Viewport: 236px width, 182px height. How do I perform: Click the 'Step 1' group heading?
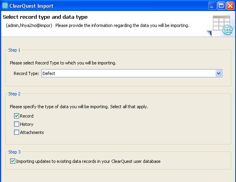pos(14,50)
